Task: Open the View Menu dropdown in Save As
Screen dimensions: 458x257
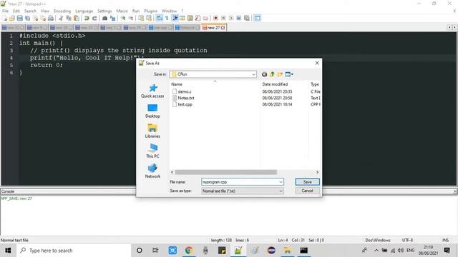Action: click(x=289, y=74)
